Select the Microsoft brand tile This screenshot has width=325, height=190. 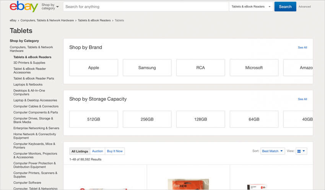(254, 68)
